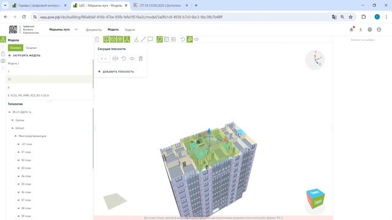392x220 pixels.
Task: Go to the Задачи section
Action: pos(130,30)
